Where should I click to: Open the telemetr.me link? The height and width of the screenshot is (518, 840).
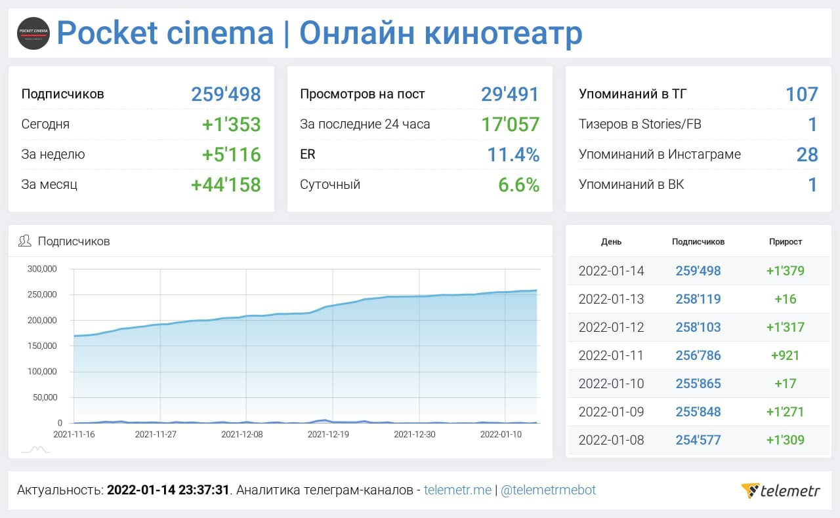tap(457, 490)
